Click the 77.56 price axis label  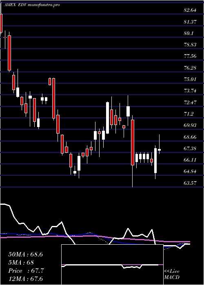(x=190, y=56)
